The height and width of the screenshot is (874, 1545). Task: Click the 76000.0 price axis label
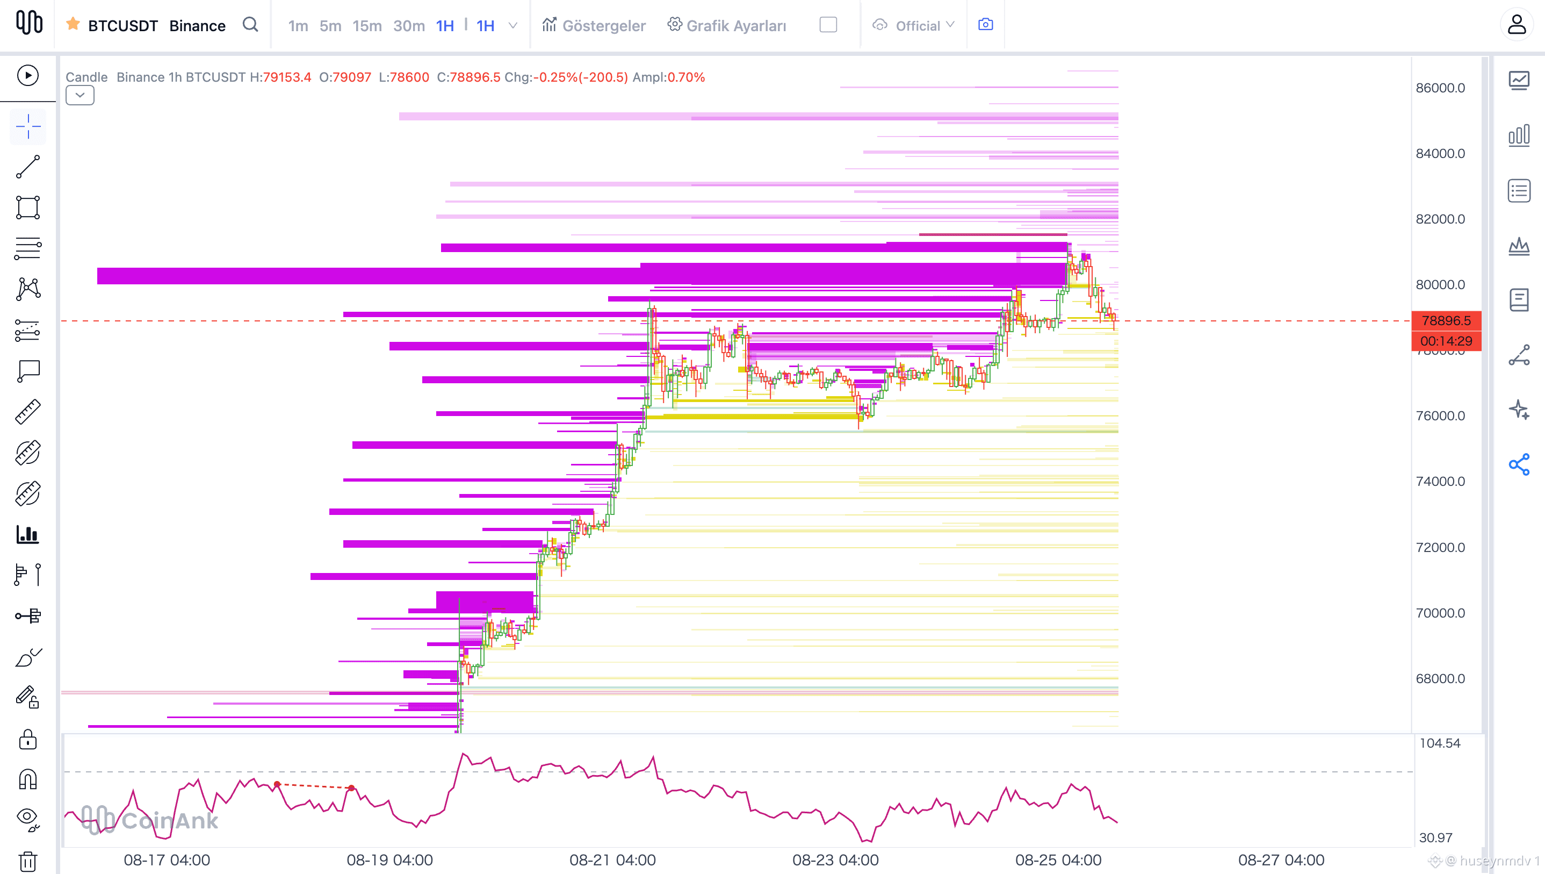[1440, 416]
